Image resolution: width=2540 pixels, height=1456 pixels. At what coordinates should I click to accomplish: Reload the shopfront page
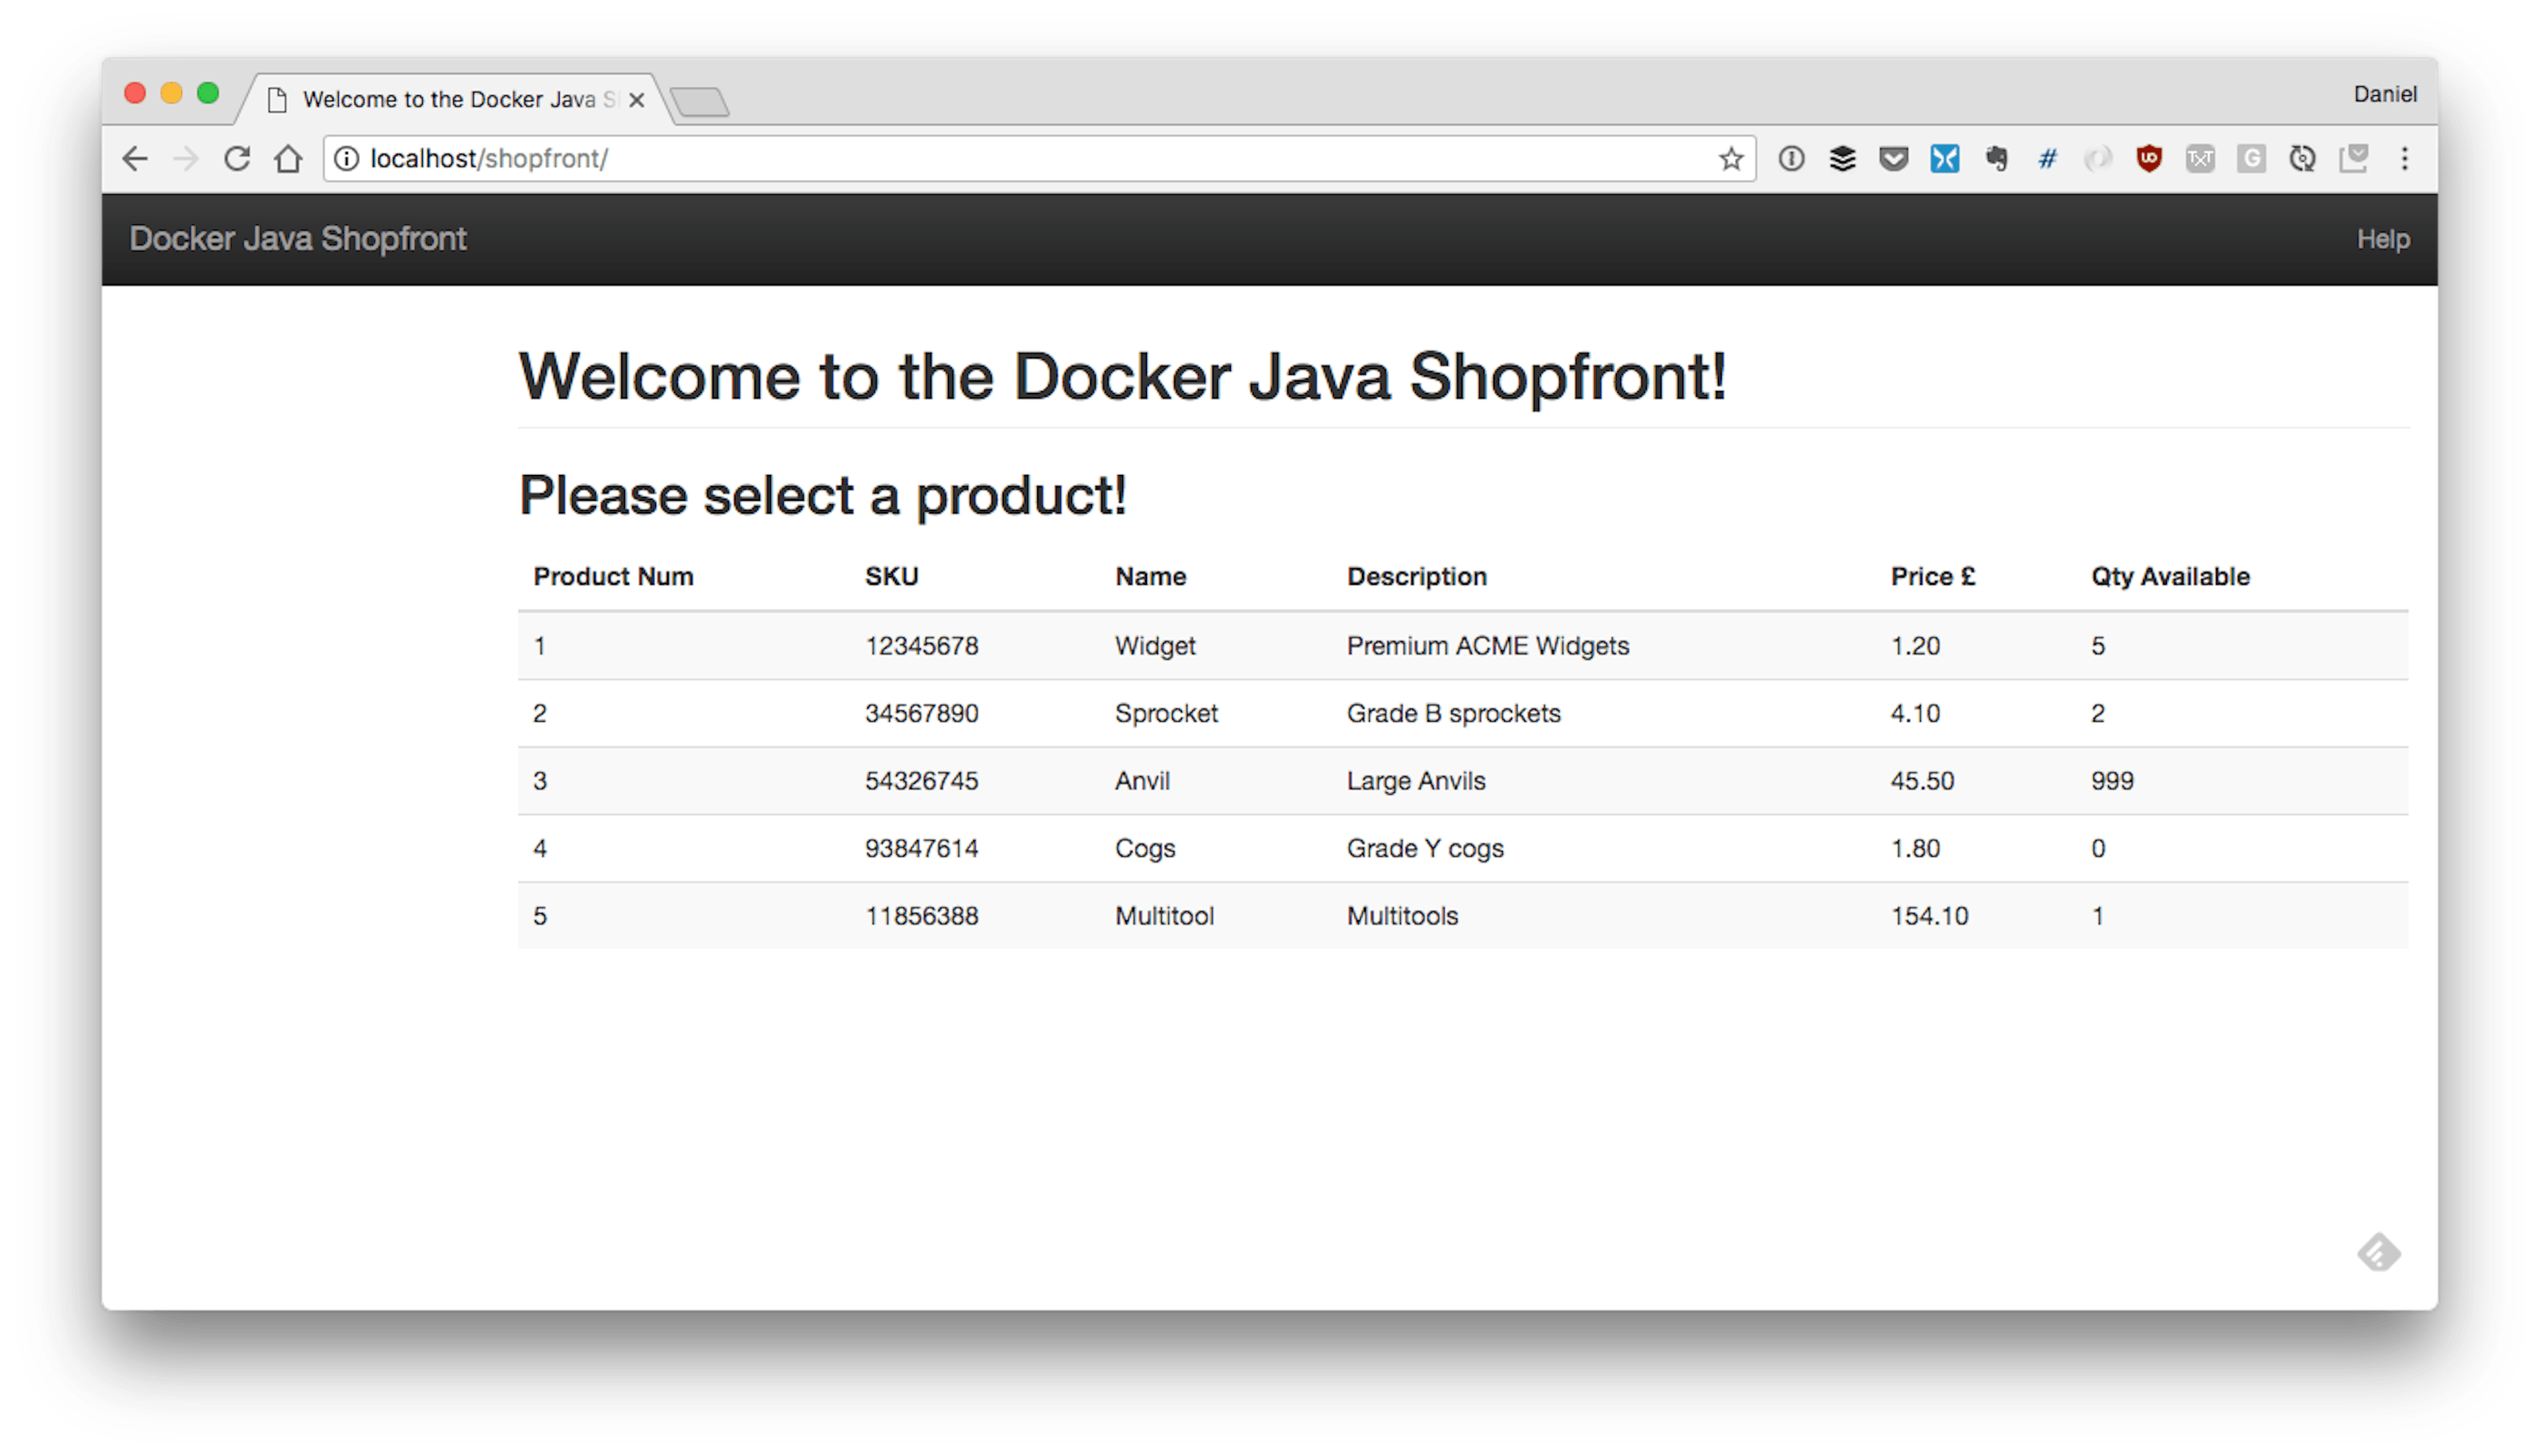click(237, 158)
